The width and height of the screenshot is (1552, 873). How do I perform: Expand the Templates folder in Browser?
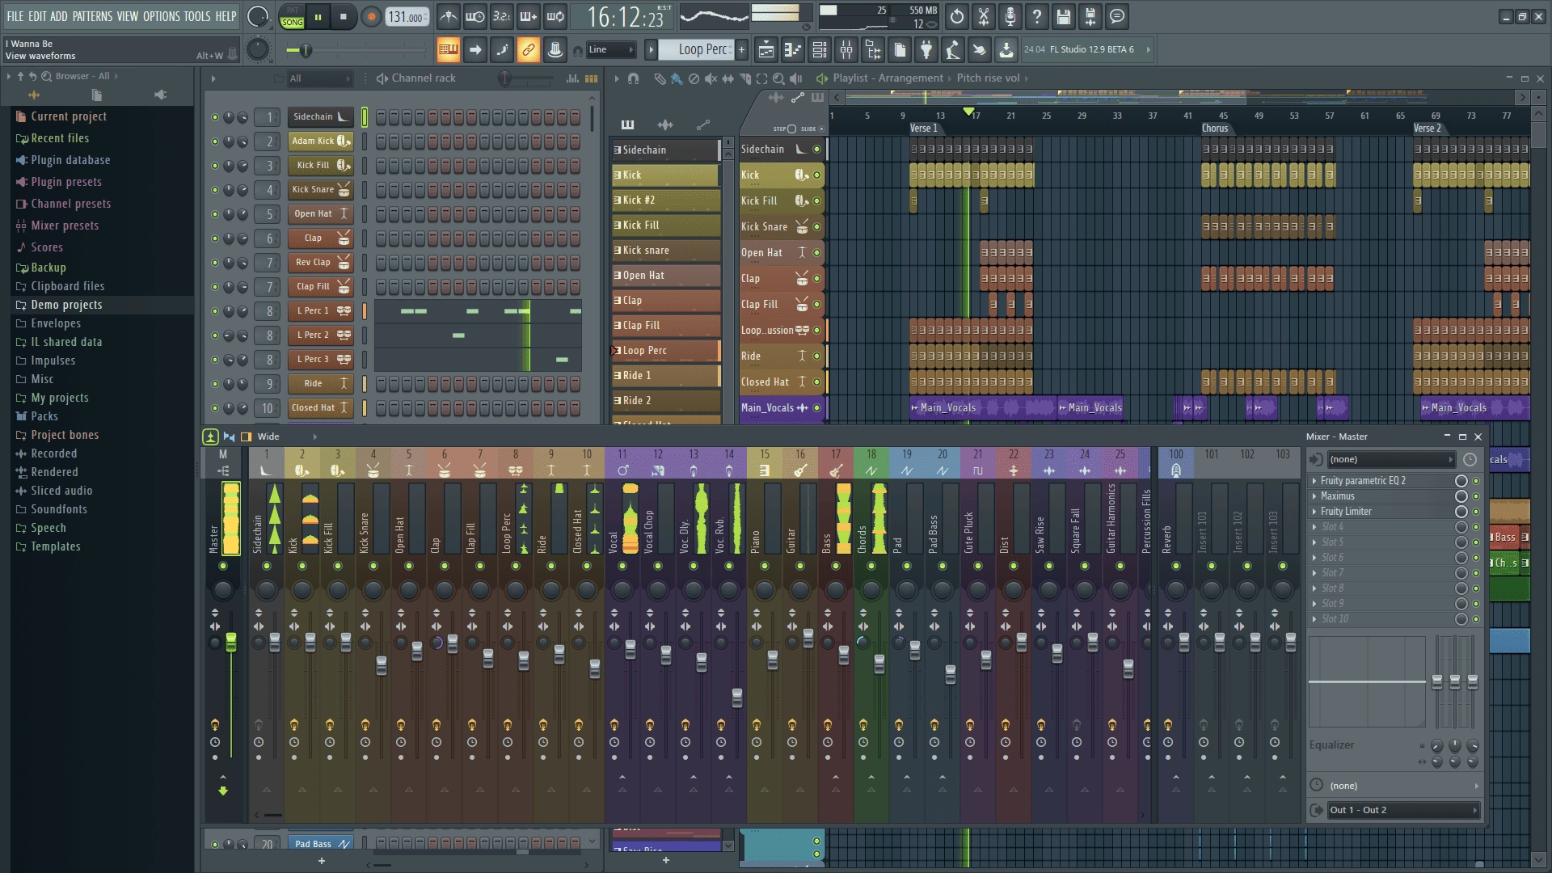(x=56, y=546)
